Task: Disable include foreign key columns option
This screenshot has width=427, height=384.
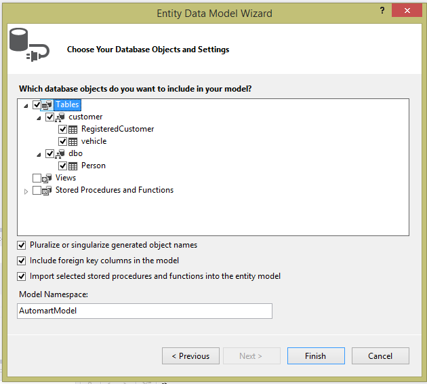Action: (x=22, y=261)
